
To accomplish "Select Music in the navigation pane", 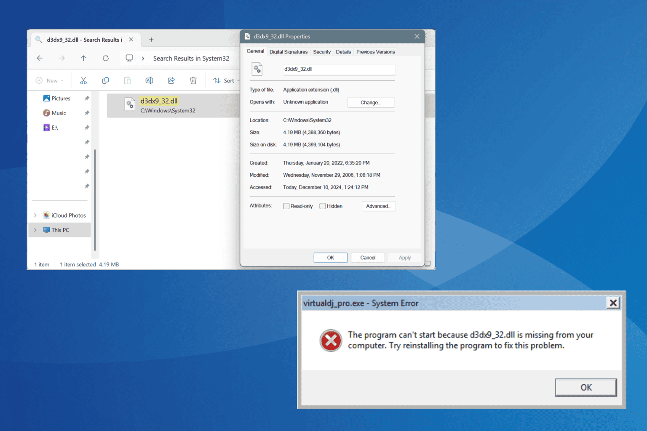I will click(59, 113).
